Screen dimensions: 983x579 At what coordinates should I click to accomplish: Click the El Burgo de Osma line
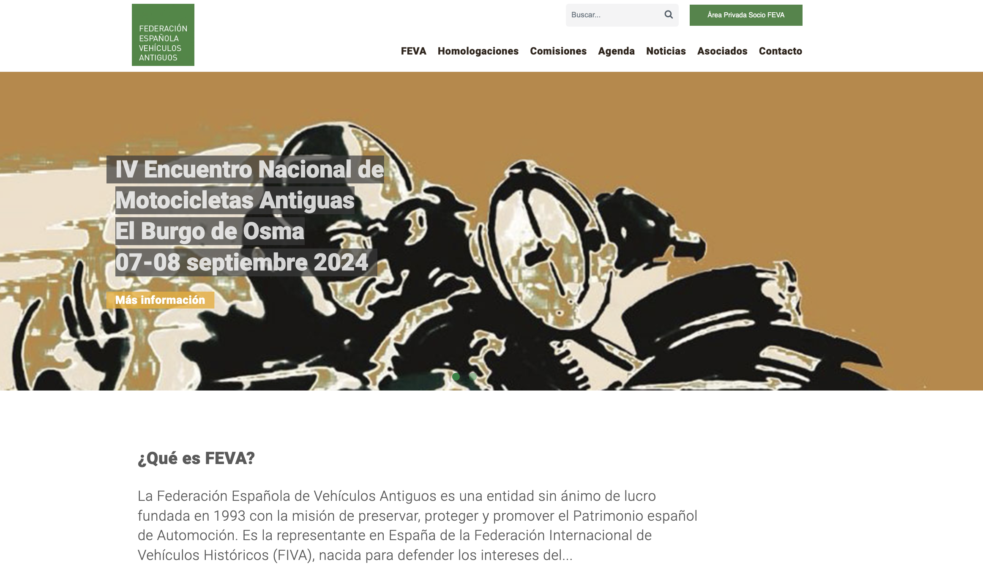coord(210,231)
